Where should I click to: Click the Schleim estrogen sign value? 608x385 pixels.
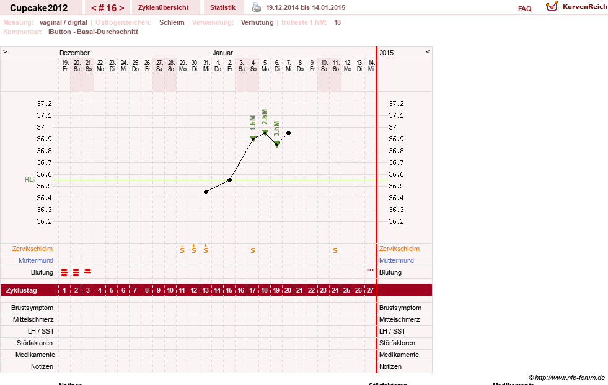point(172,22)
